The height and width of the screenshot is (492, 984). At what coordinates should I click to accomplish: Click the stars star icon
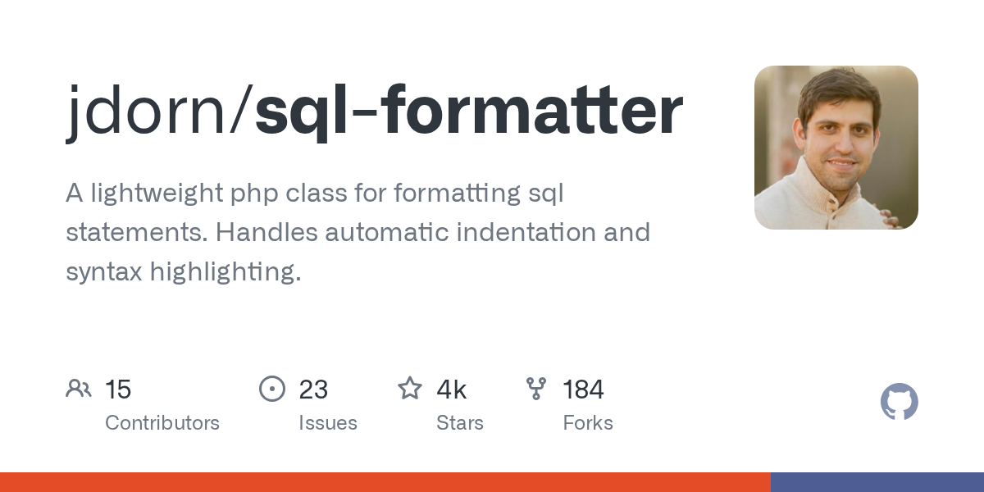[410, 388]
